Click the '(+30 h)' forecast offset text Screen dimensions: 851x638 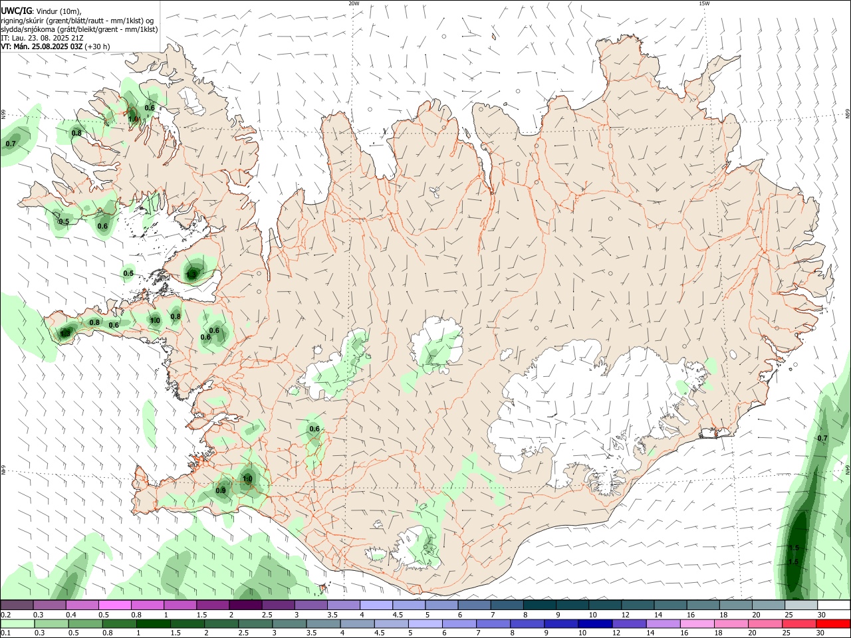click(97, 47)
